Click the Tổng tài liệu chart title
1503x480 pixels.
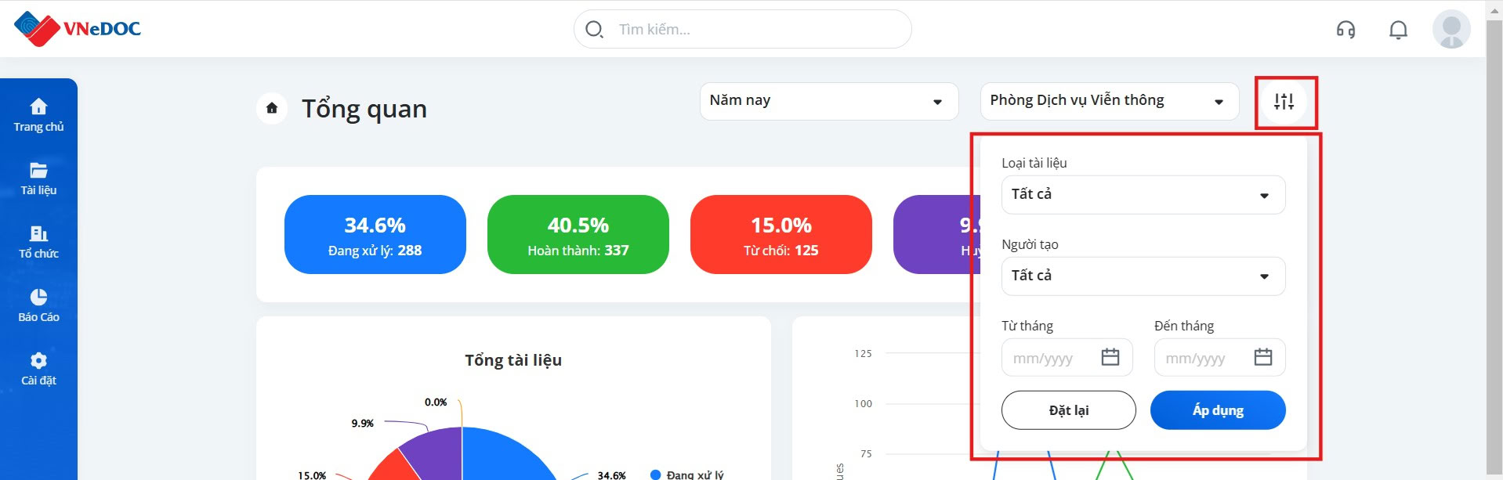point(513,360)
